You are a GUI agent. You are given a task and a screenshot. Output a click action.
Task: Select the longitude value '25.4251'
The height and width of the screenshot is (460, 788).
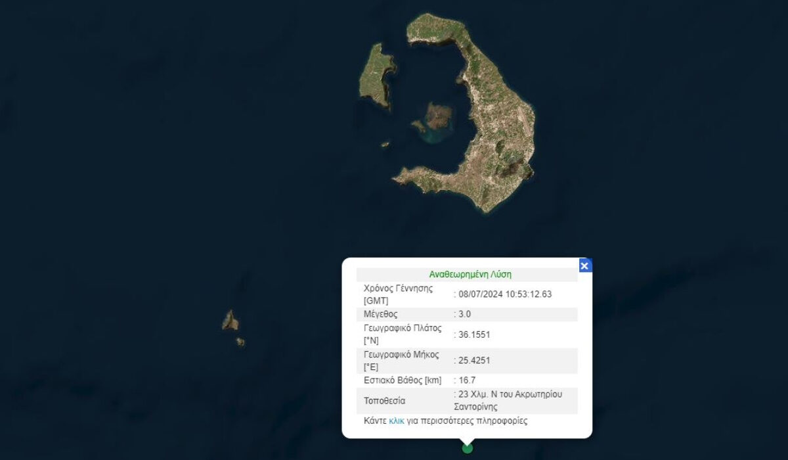click(x=474, y=360)
